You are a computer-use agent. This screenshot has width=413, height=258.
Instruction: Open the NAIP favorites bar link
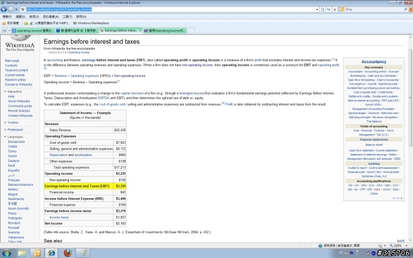pos(50,23)
